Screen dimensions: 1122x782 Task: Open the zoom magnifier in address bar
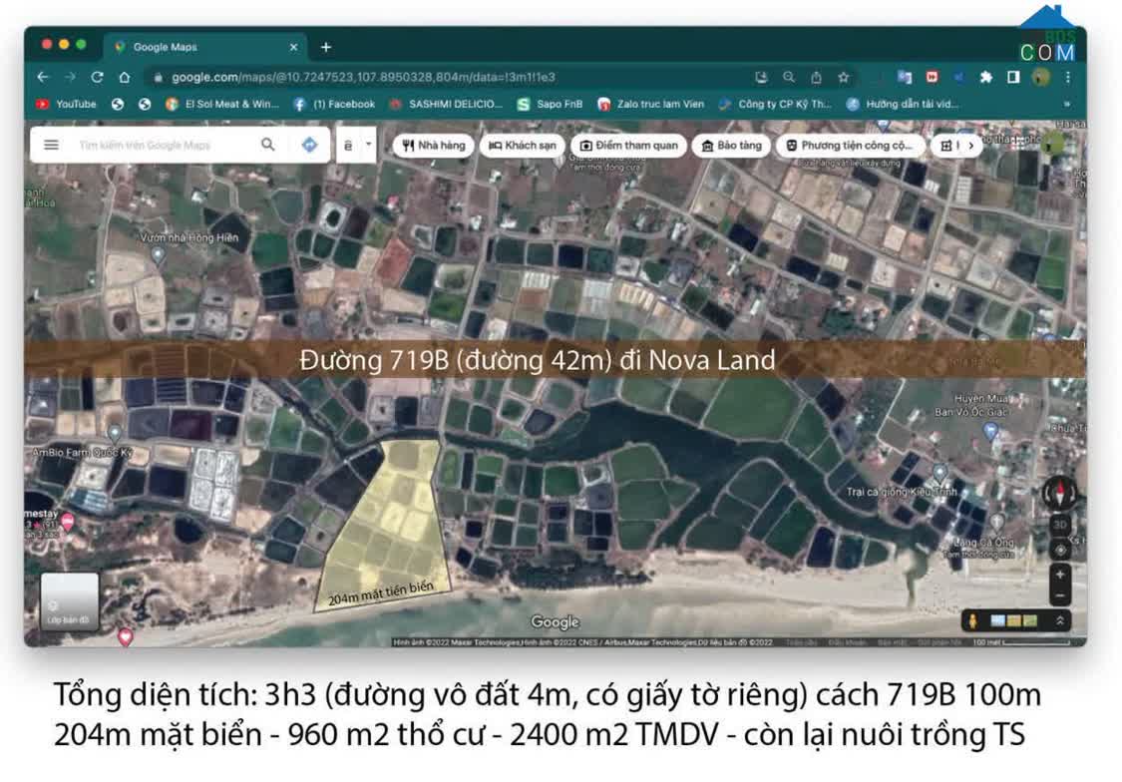click(x=789, y=77)
